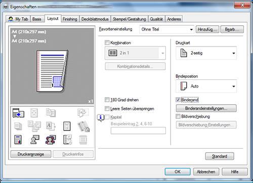The height and width of the screenshot is (183, 253).
Task: Click the grayed overlapping document copies icon
Action: [51, 113]
